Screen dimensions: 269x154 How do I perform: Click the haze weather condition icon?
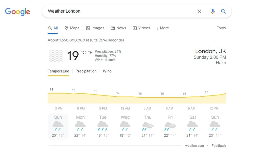pyautogui.click(x=56, y=56)
